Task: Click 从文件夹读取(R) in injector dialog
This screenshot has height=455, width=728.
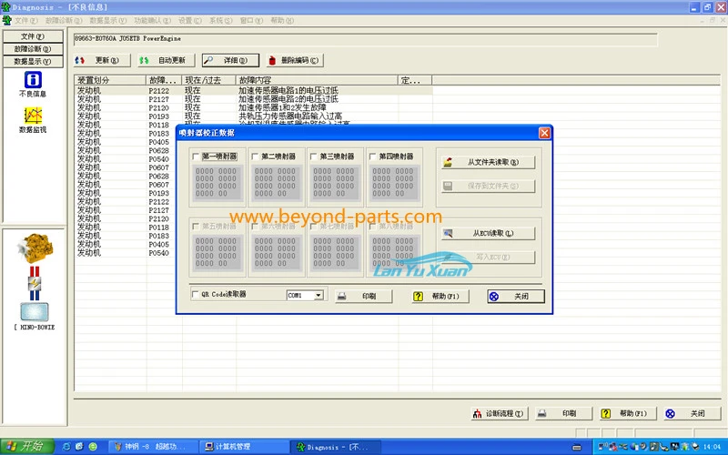Action: pyautogui.click(x=488, y=162)
